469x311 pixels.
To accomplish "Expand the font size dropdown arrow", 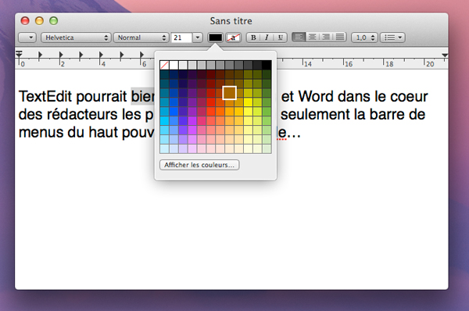I will [198, 38].
